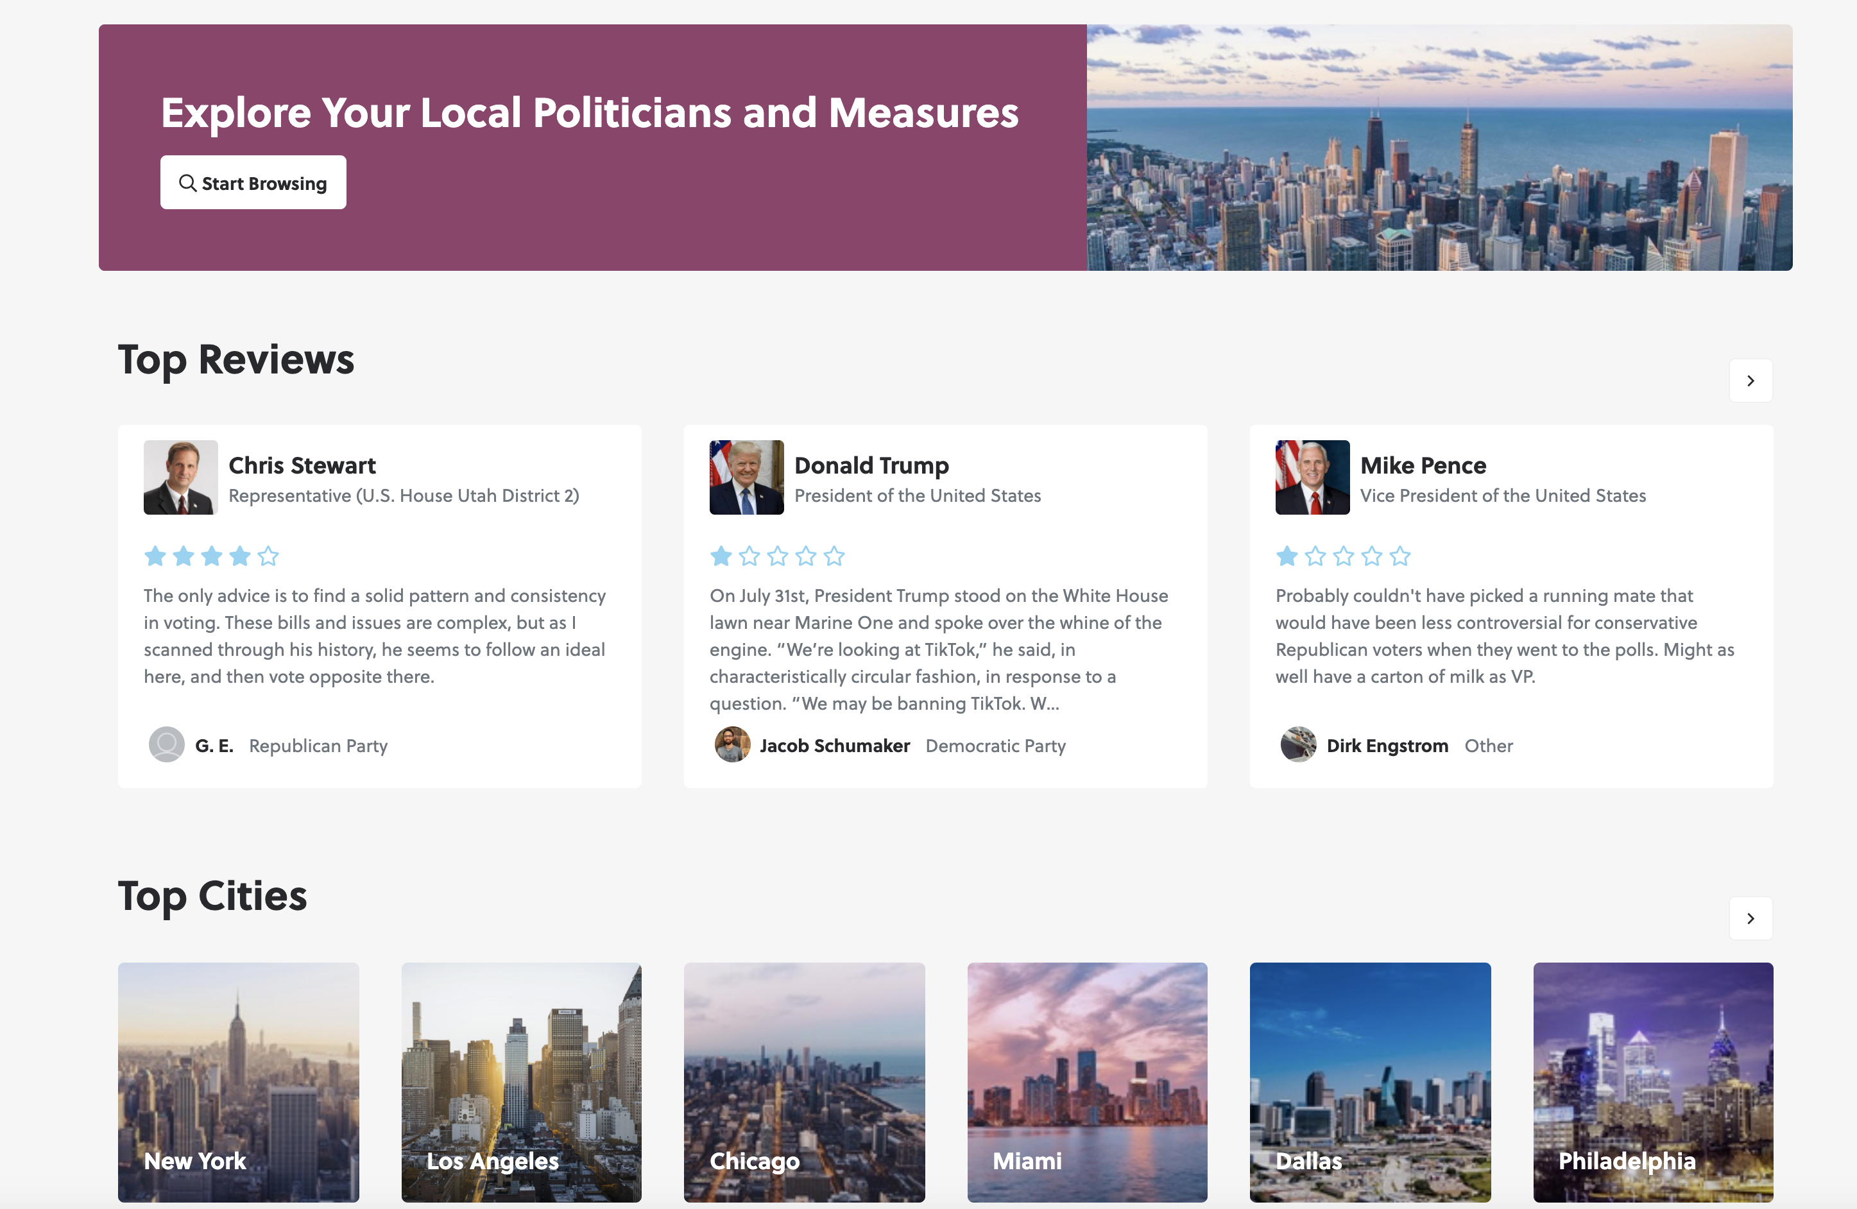Viewport: 1857px width, 1209px height.
Task: Click the first star on Donald Trump's rating
Action: pos(720,556)
